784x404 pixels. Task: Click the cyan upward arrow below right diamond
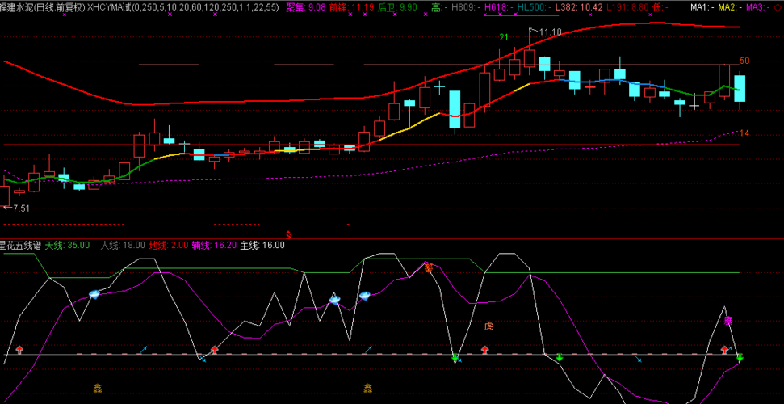(x=368, y=349)
